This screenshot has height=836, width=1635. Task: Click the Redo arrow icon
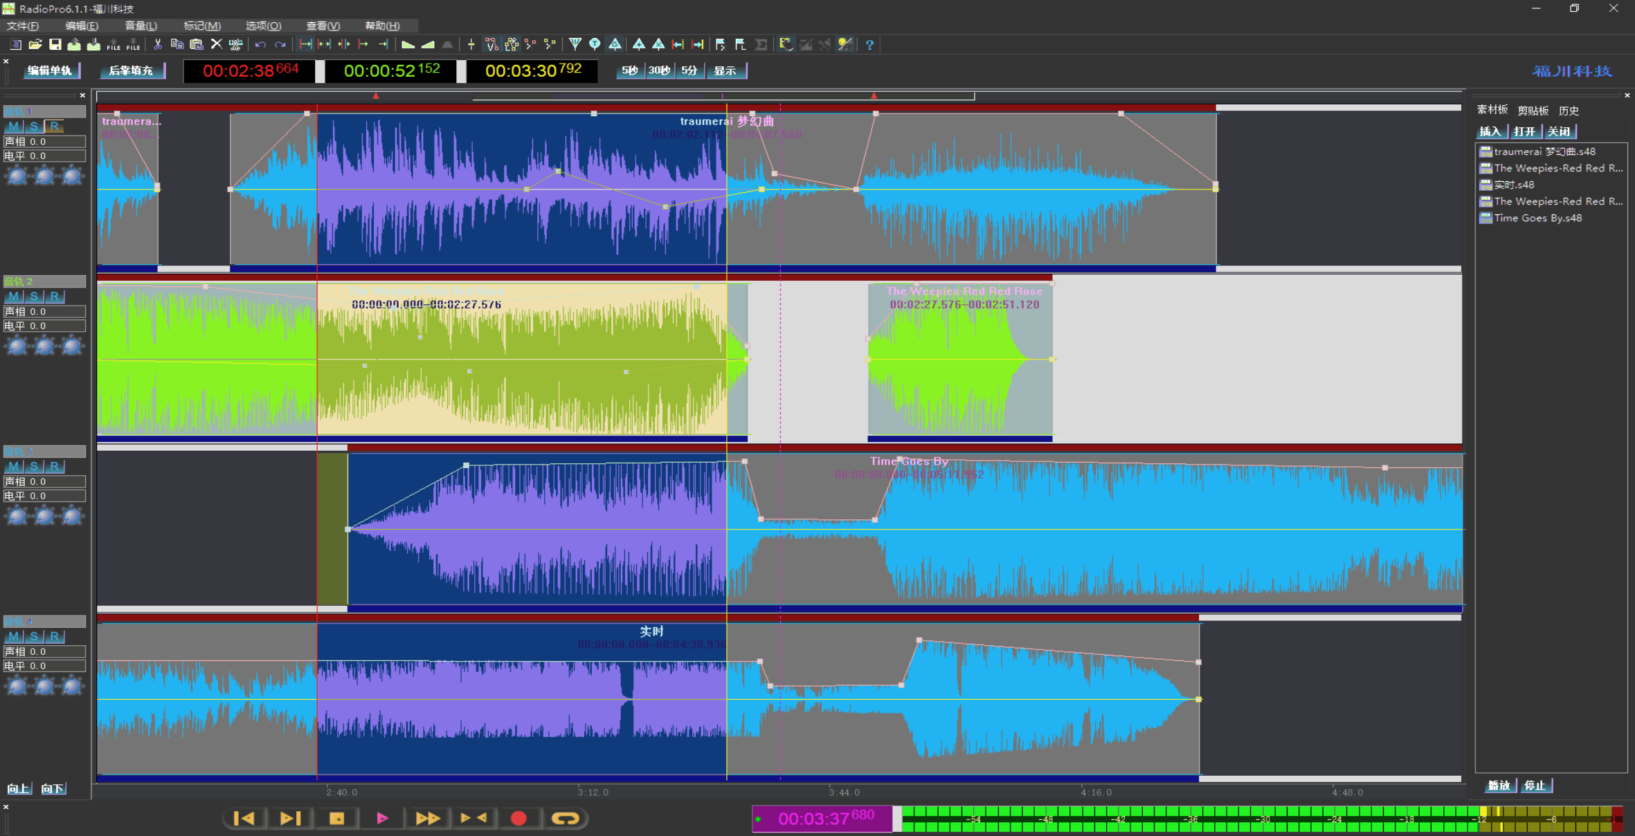[280, 44]
